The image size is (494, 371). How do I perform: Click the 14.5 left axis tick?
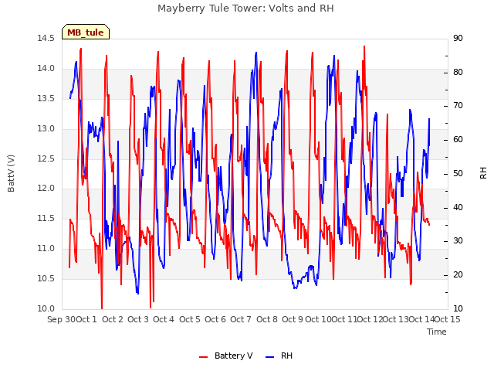(x=46, y=38)
